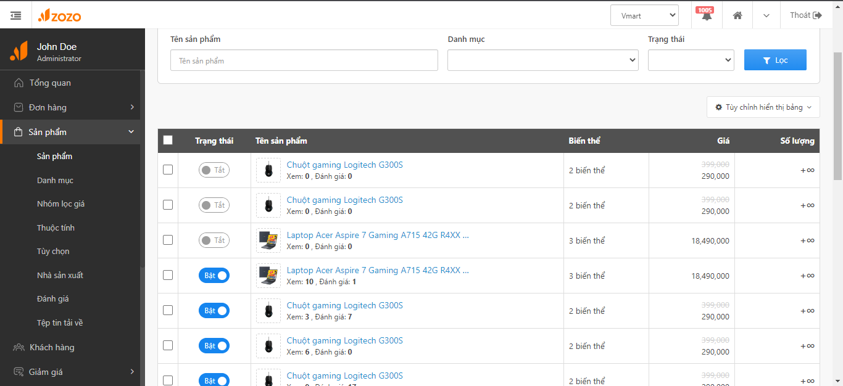This screenshot has width=843, height=386.
Task: Log out with the Thoát button
Action: (x=805, y=15)
